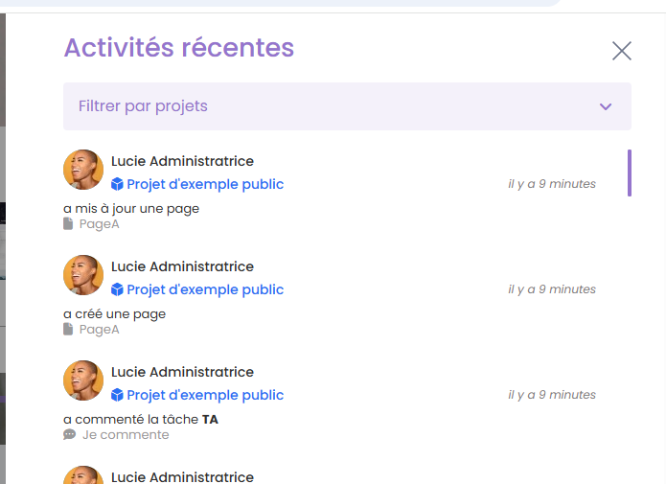
Task: Open PageA under 'a mis à jour une page'
Action: pyautogui.click(x=100, y=224)
